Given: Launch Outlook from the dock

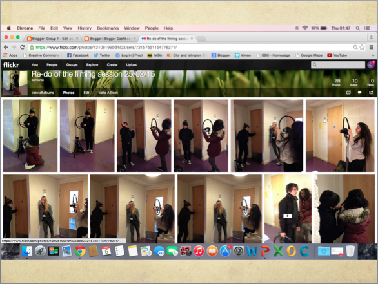Looking at the screenshot, I should [291, 251].
